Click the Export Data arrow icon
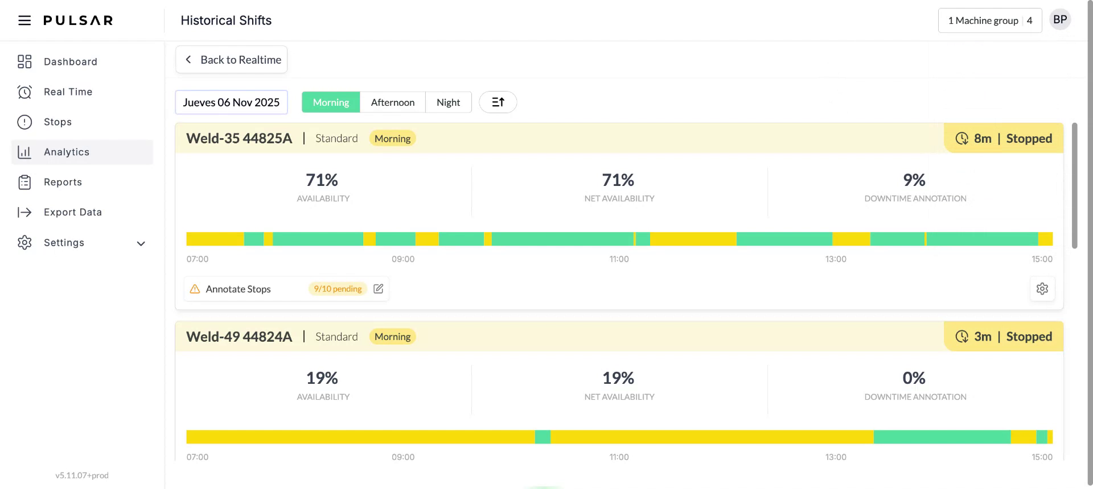 click(24, 212)
